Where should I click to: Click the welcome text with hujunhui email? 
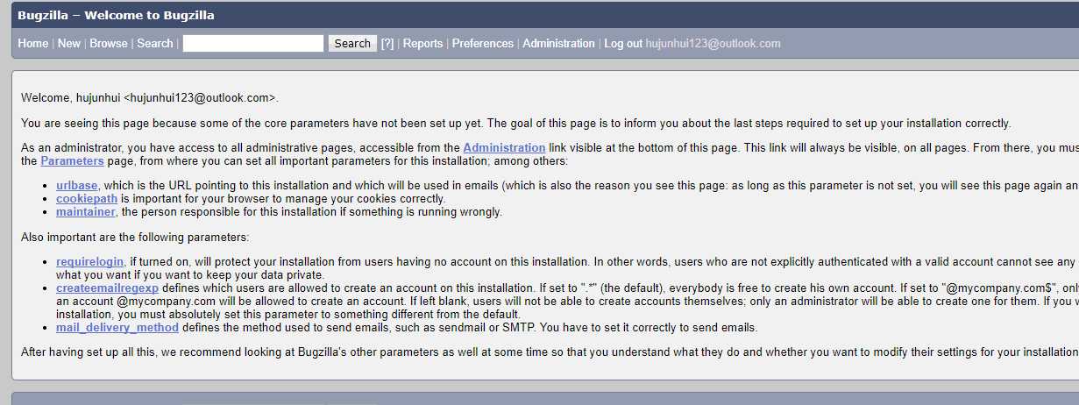[x=150, y=98]
